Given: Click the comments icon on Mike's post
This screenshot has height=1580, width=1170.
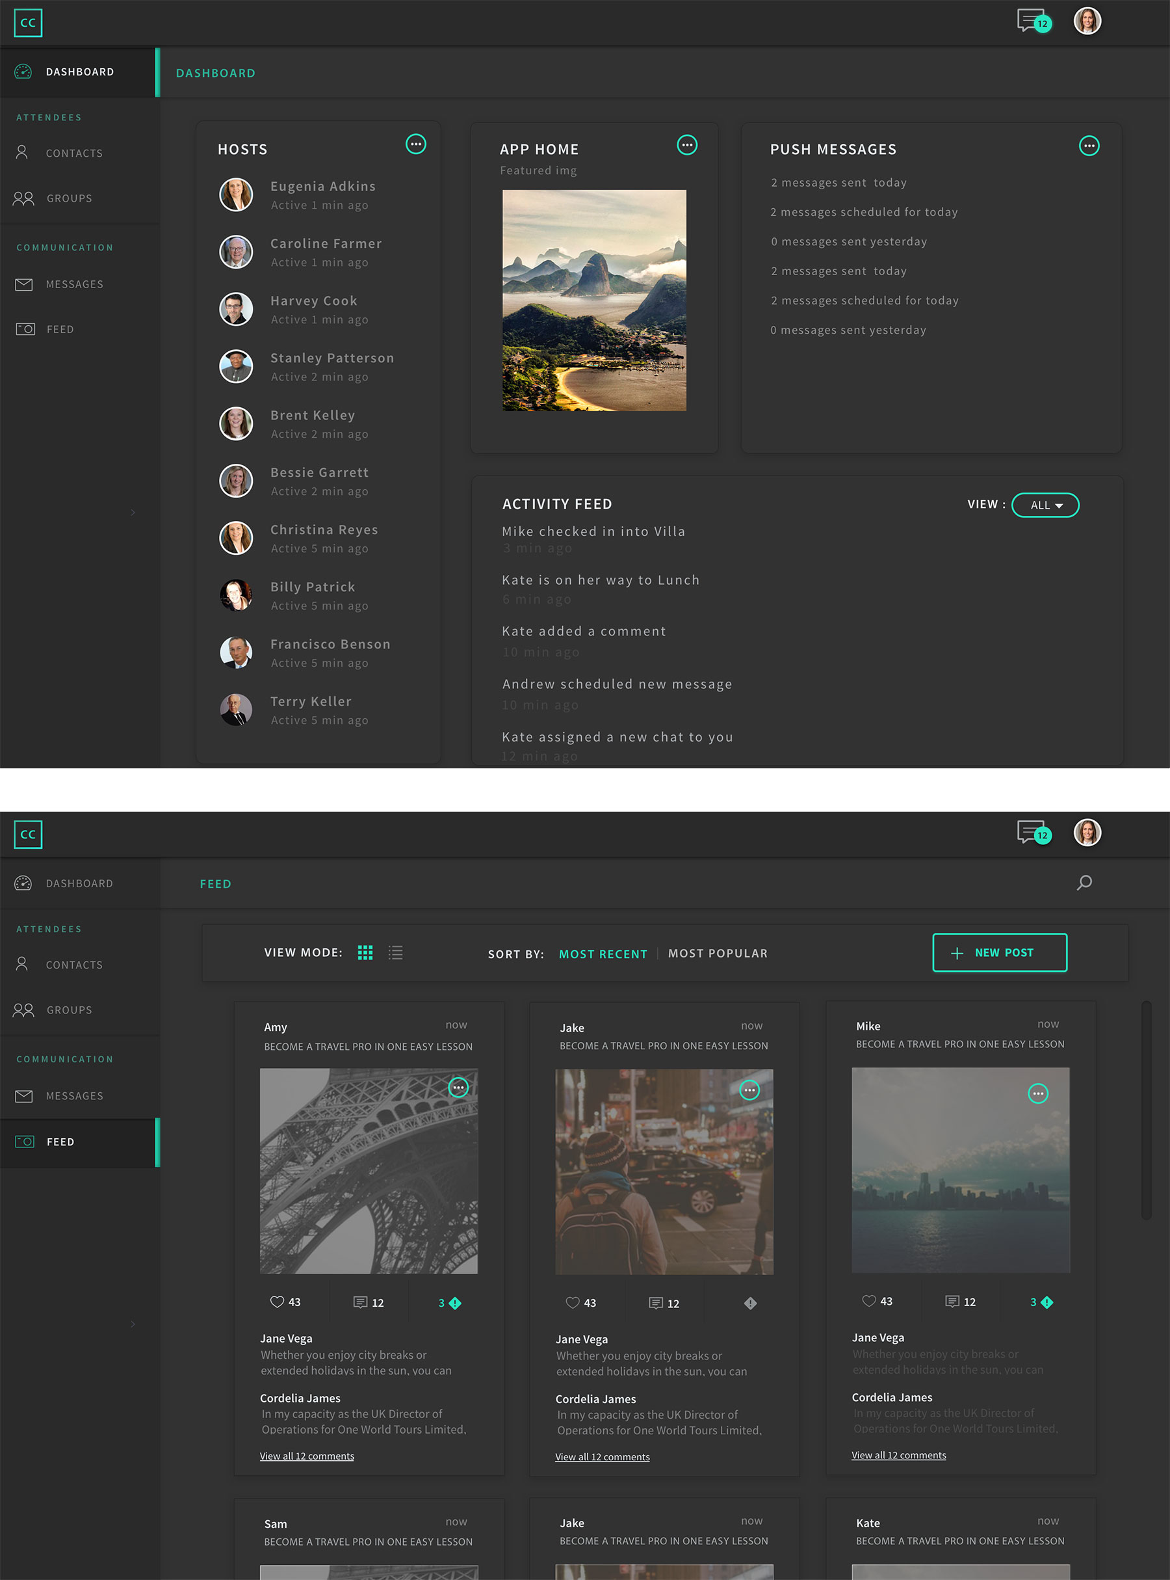Looking at the screenshot, I should (x=952, y=1302).
